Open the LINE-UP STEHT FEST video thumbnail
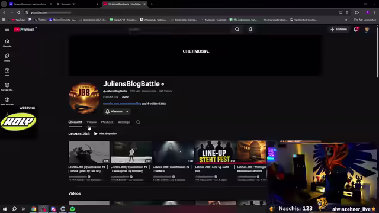Image resolution: width=379 pixels, height=213 pixels. [x=216, y=152]
